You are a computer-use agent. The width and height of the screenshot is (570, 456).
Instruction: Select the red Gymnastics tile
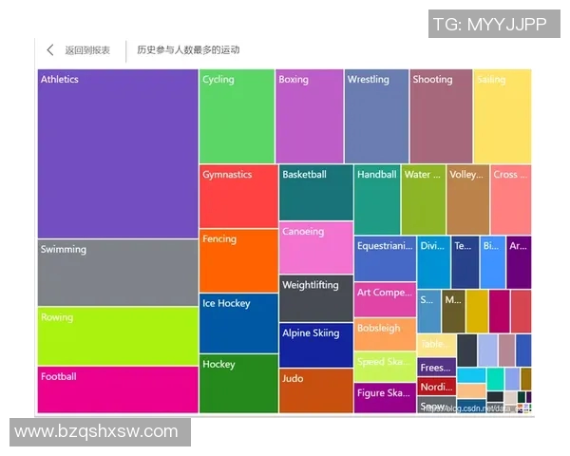238,197
